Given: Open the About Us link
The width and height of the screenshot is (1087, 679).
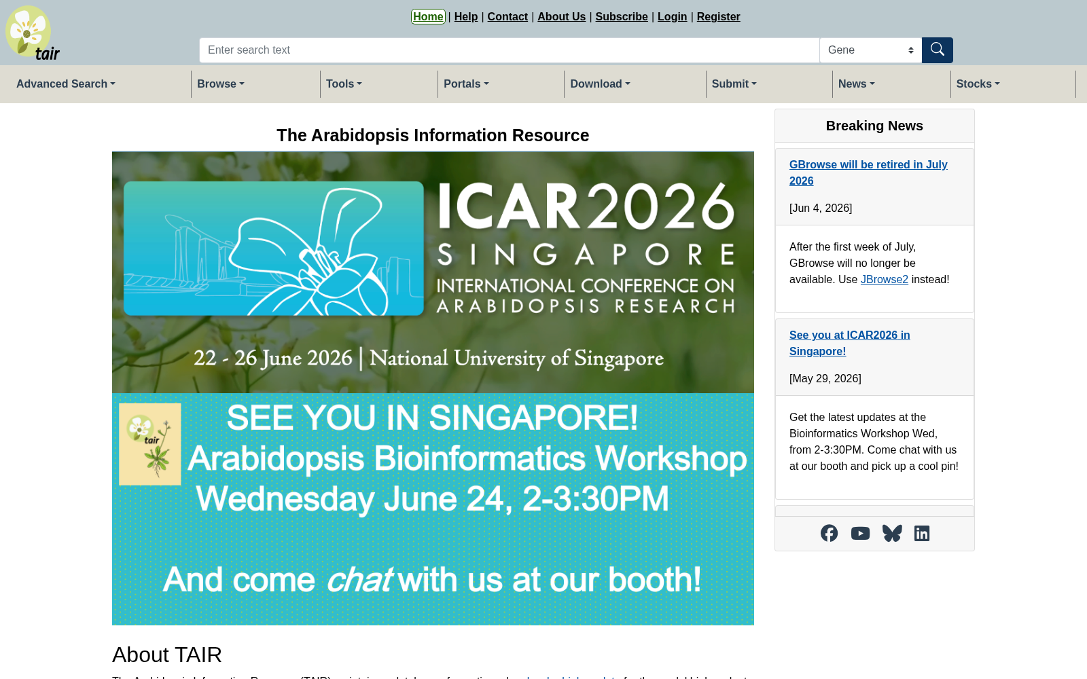Looking at the screenshot, I should [561, 16].
